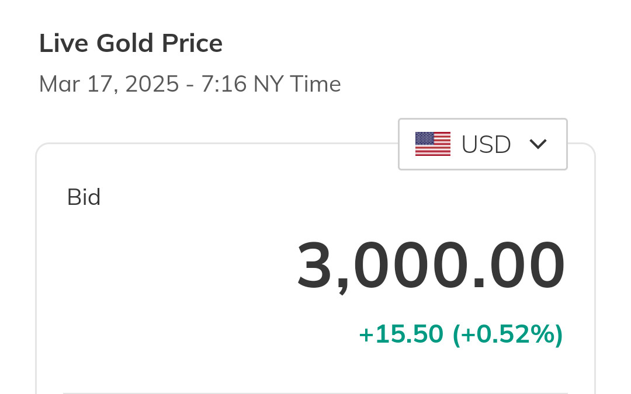This screenshot has height=394, width=631.
Task: Click the US flag icon
Action: pyautogui.click(x=432, y=144)
